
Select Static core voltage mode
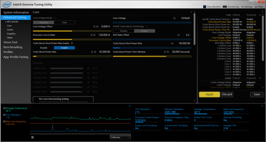coord(64,22)
